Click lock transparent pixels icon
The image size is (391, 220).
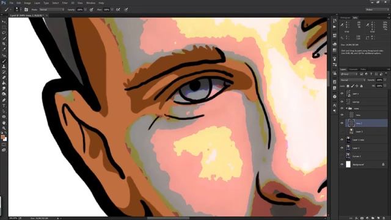click(x=348, y=86)
